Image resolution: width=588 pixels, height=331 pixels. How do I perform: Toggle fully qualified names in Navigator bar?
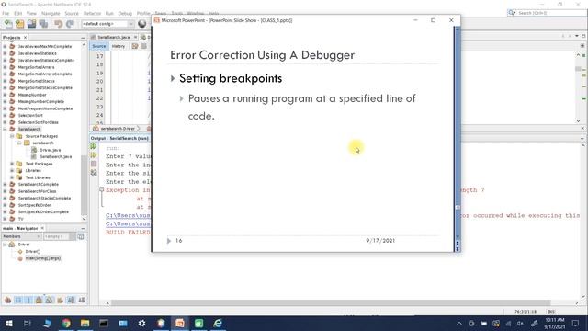click(x=60, y=300)
